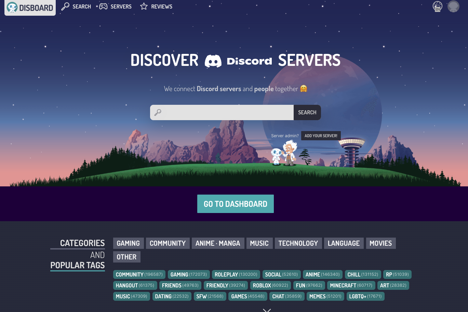Expand more tags with down chevron

(x=267, y=310)
